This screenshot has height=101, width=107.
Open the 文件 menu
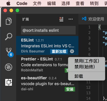pyautogui.click(x=37, y=3)
